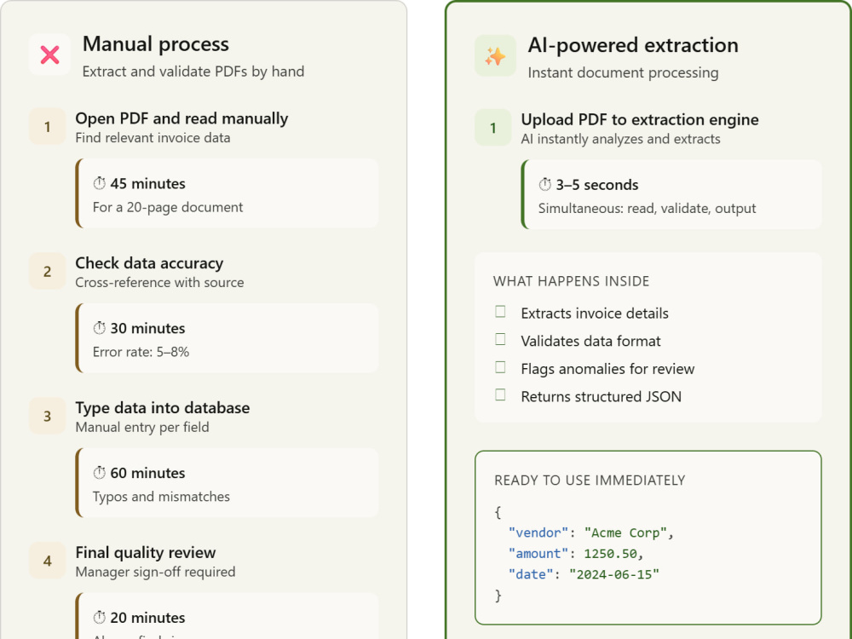Click the stopwatch icon next to 20 minutes
The width and height of the screenshot is (852, 639).
pos(100,617)
